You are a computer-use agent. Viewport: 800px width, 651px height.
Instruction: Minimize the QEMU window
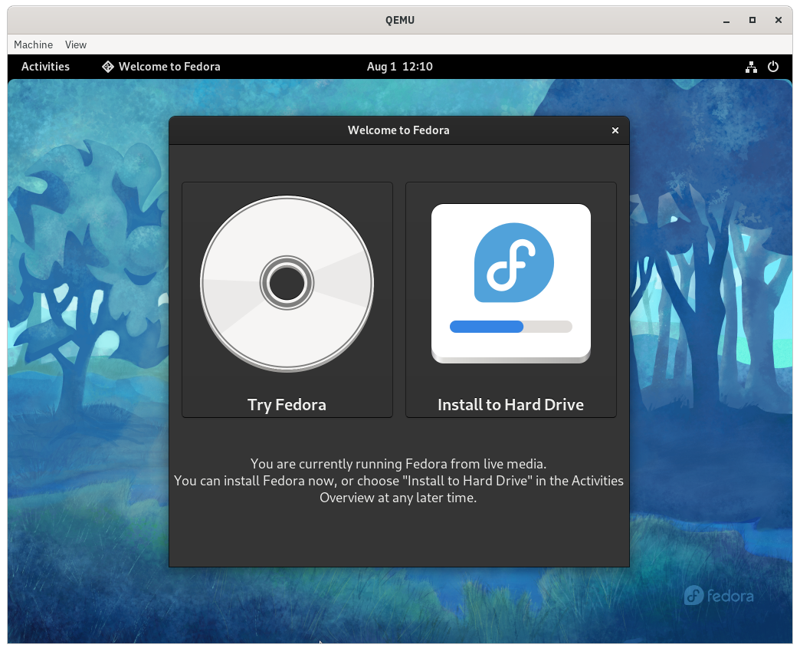tap(726, 21)
